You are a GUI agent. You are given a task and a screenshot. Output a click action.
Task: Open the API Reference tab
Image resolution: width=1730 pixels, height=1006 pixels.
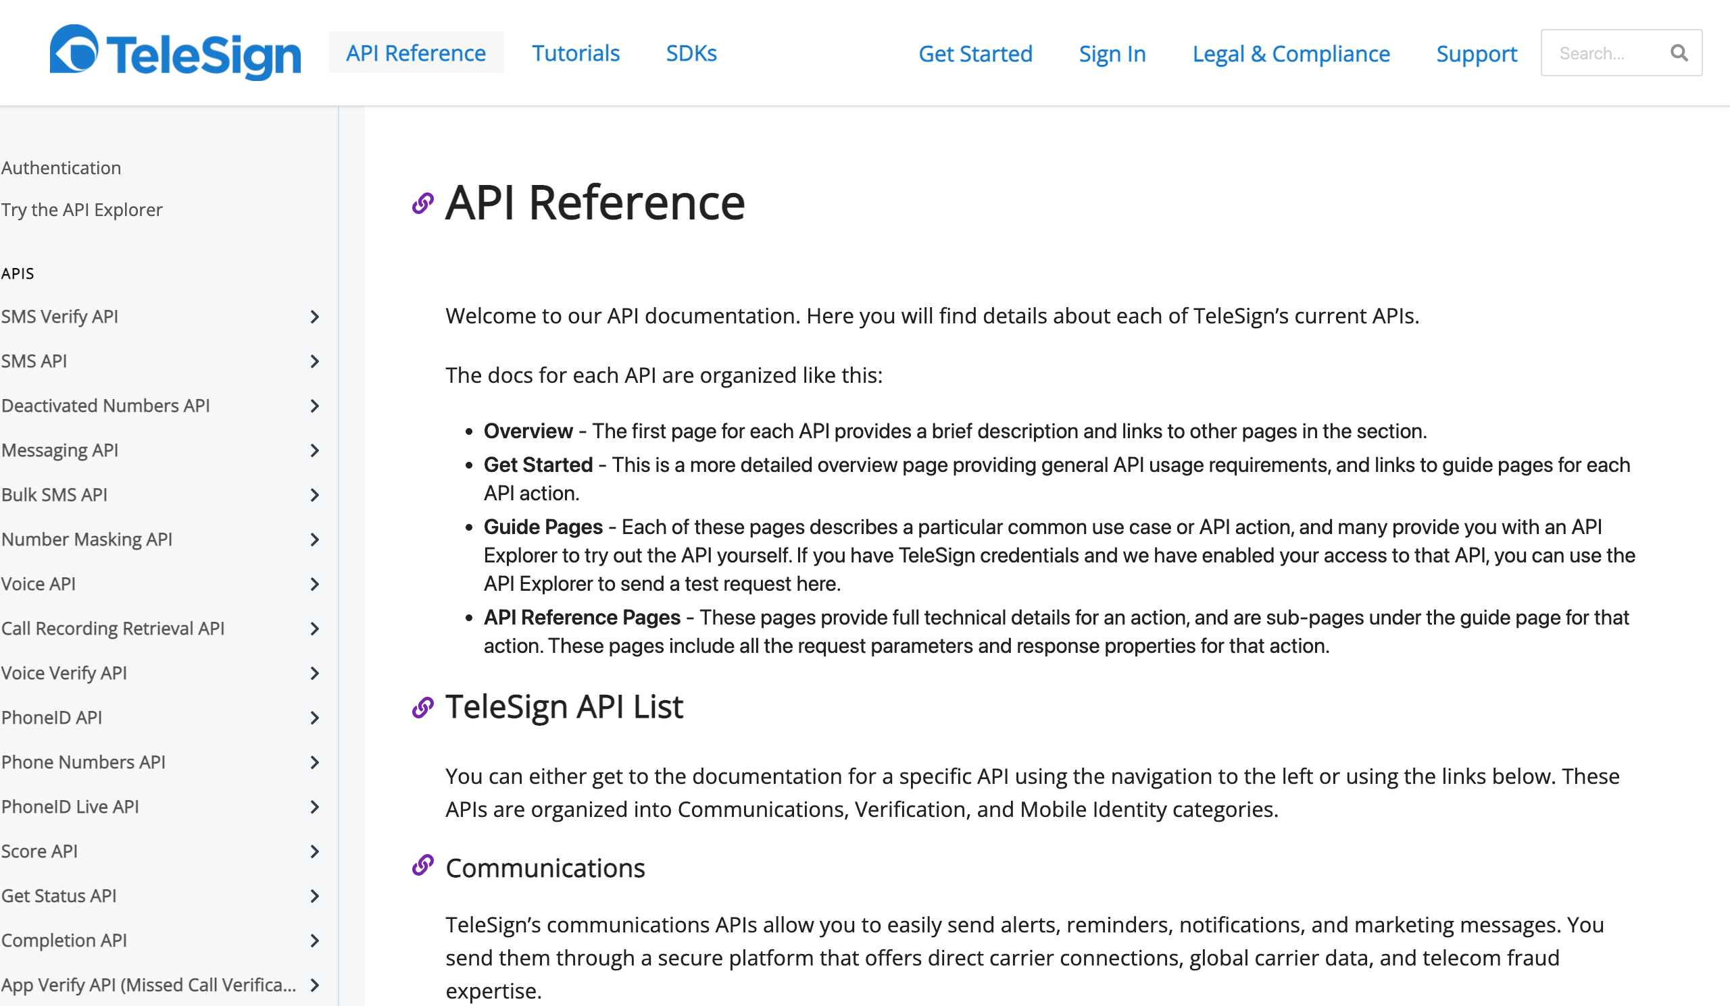coord(416,53)
